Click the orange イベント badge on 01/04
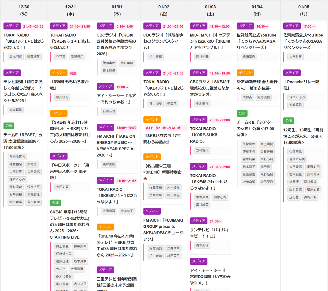The image size is (328, 291). click(x=245, y=73)
